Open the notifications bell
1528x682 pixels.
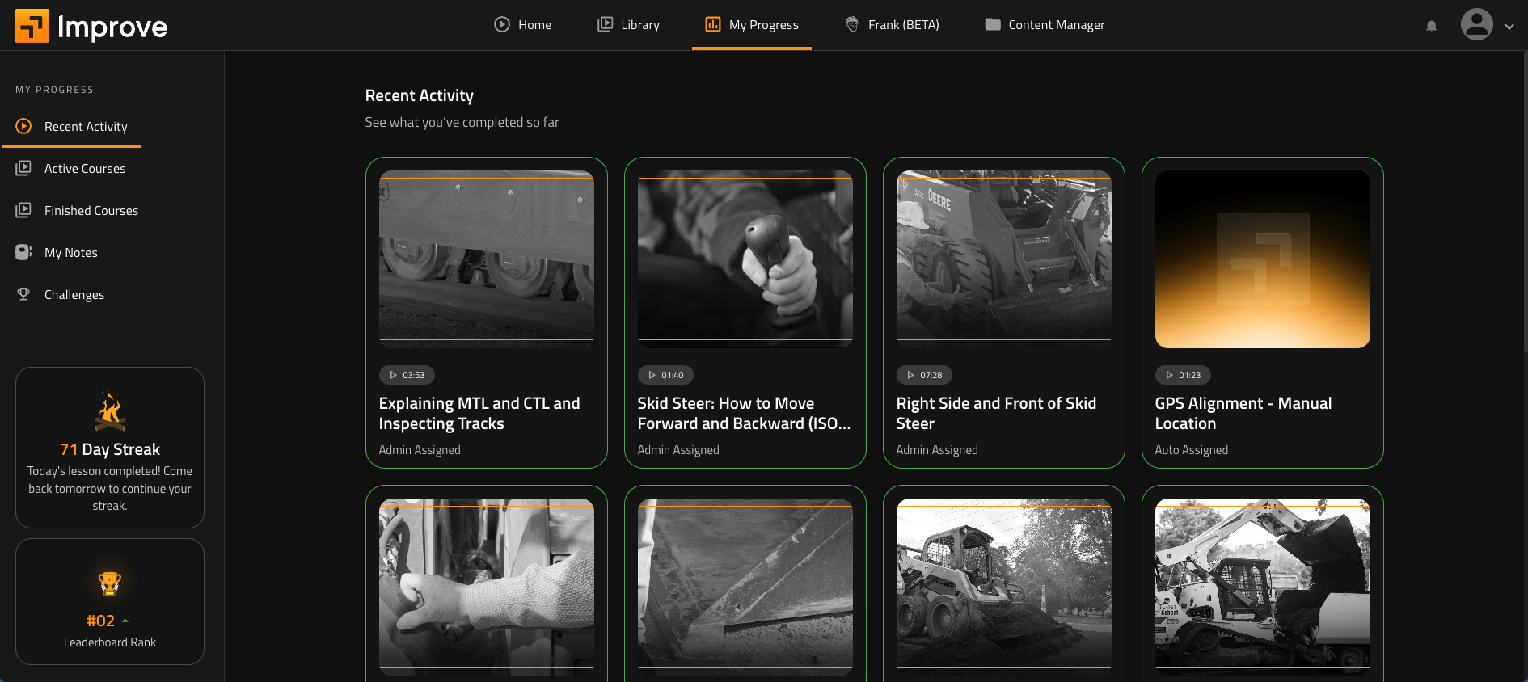click(1431, 26)
